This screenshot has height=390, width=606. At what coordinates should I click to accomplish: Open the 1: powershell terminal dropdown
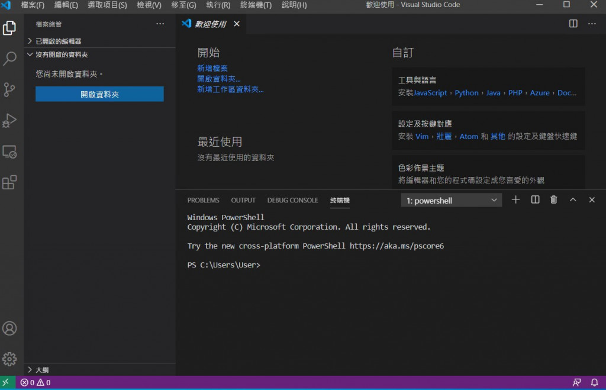tap(451, 200)
